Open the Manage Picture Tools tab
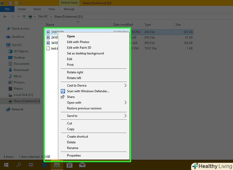 69,9
